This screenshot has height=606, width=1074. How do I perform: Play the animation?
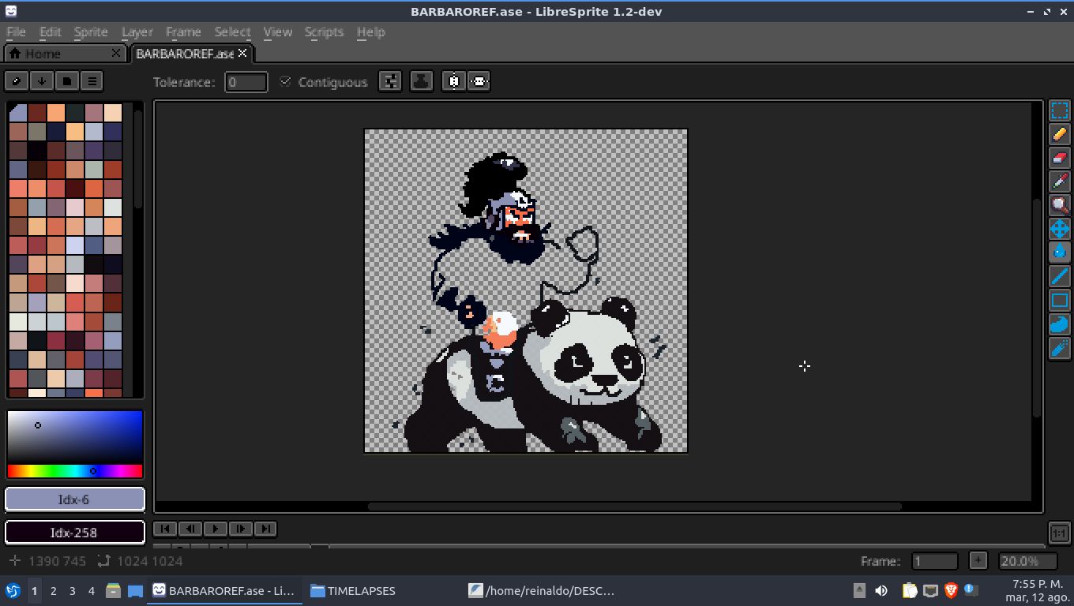(x=215, y=529)
